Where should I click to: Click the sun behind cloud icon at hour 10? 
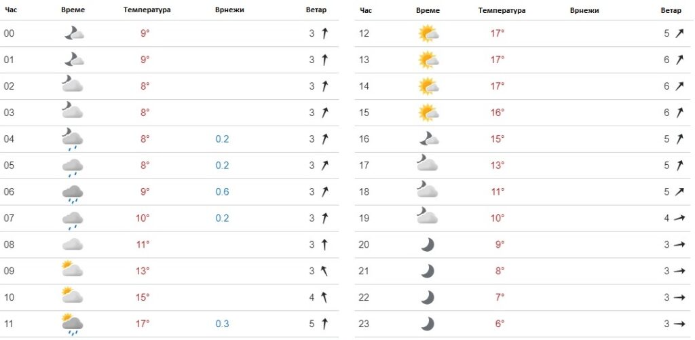pos(73,295)
